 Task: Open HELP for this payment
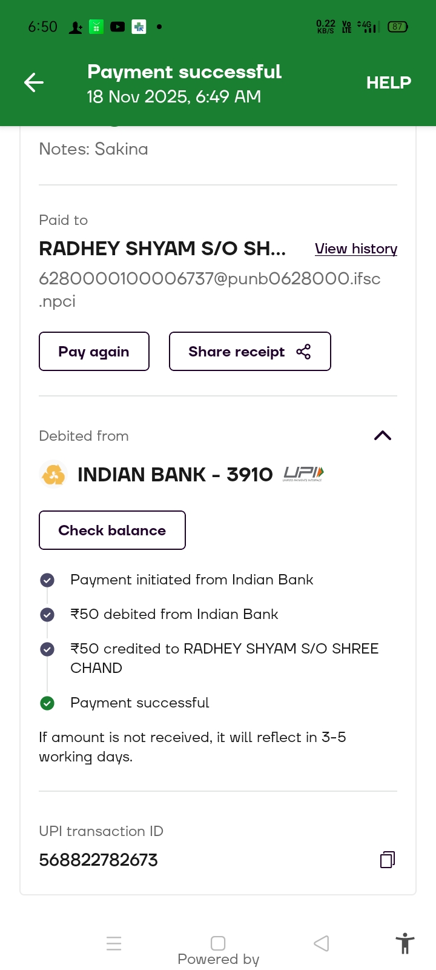pos(388,82)
